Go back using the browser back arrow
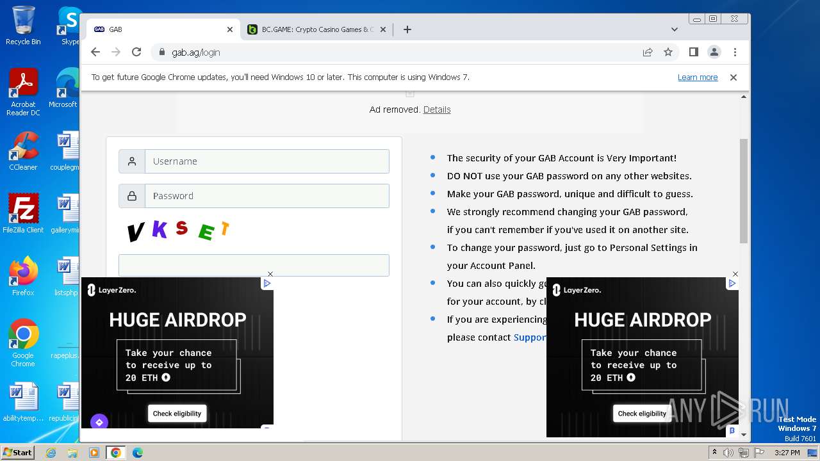The image size is (820, 461). pos(95,52)
